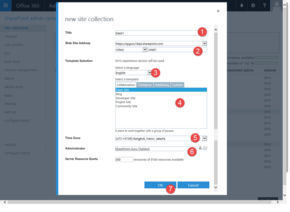Open bcs in the left navigation

tap(7, 53)
